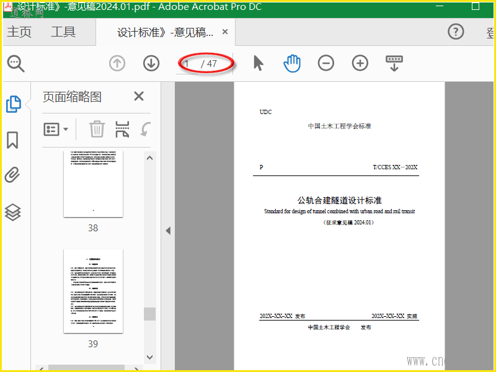Click thumbnail scrollbar down arrow
Image resolution: width=496 pixels, height=372 pixels.
149,358
